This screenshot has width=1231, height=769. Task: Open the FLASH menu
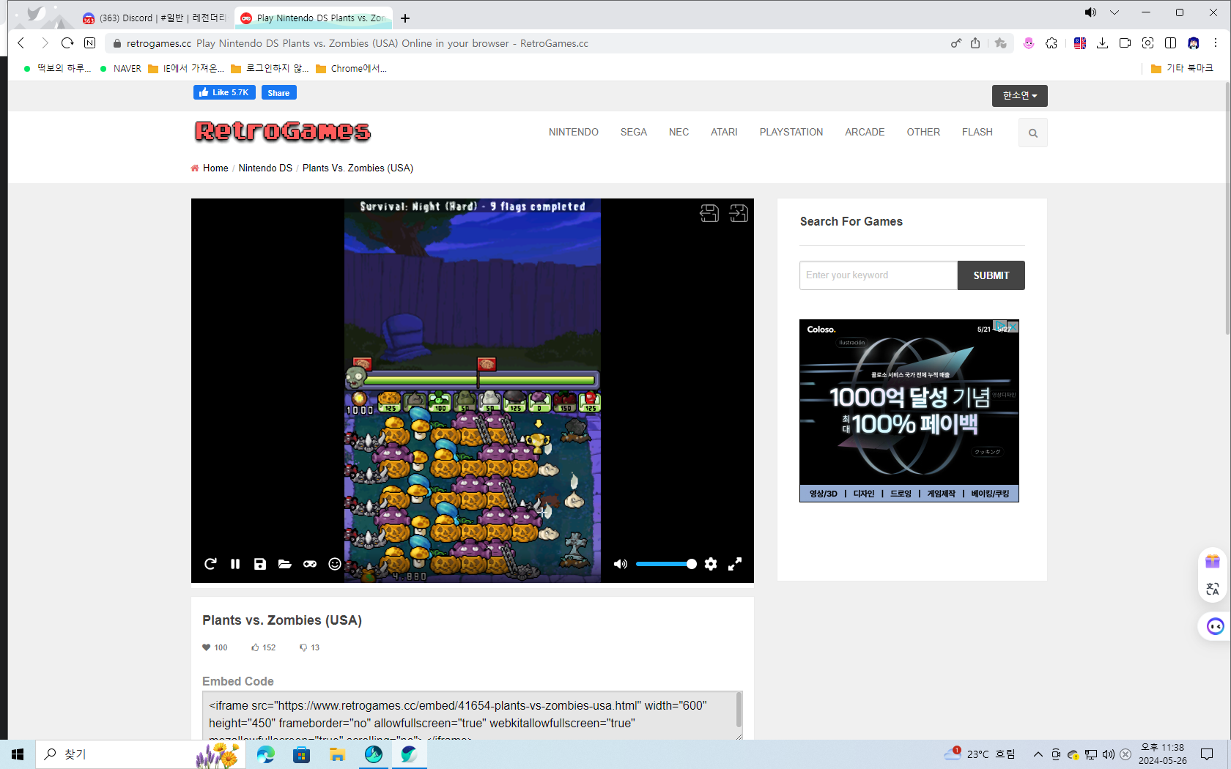977,132
